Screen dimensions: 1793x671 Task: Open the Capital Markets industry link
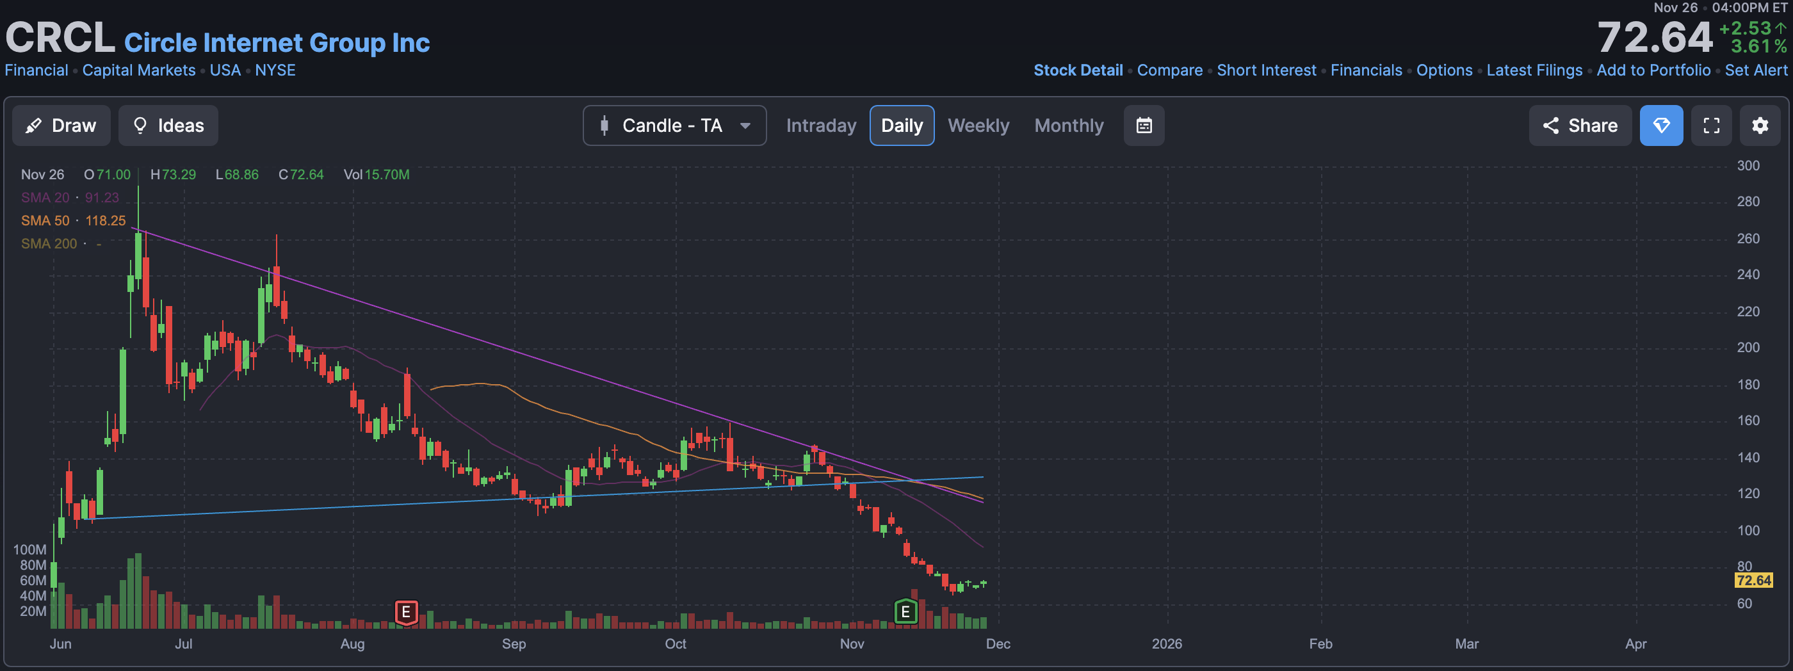click(139, 70)
